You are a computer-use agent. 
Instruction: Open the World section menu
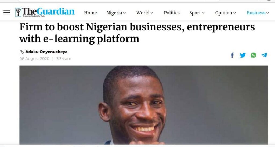point(143,13)
